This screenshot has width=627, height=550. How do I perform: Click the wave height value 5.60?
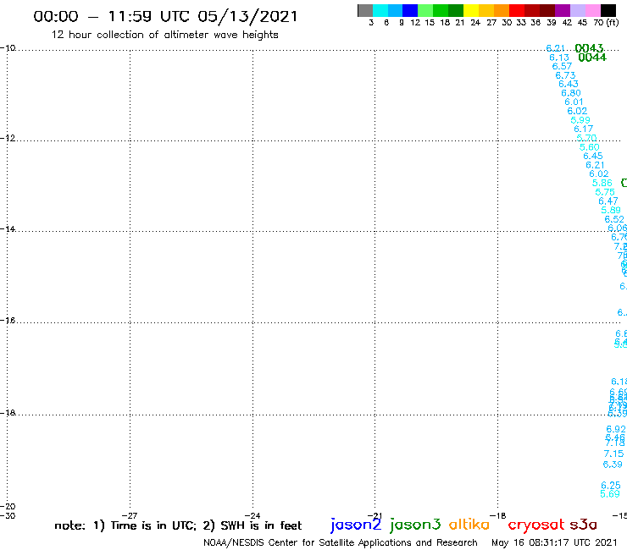tap(590, 147)
